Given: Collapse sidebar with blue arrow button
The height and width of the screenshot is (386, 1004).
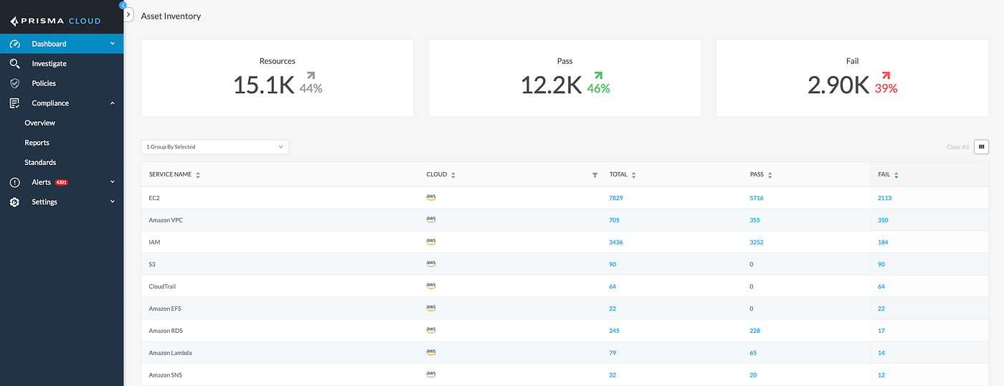Looking at the screenshot, I should tap(123, 4).
